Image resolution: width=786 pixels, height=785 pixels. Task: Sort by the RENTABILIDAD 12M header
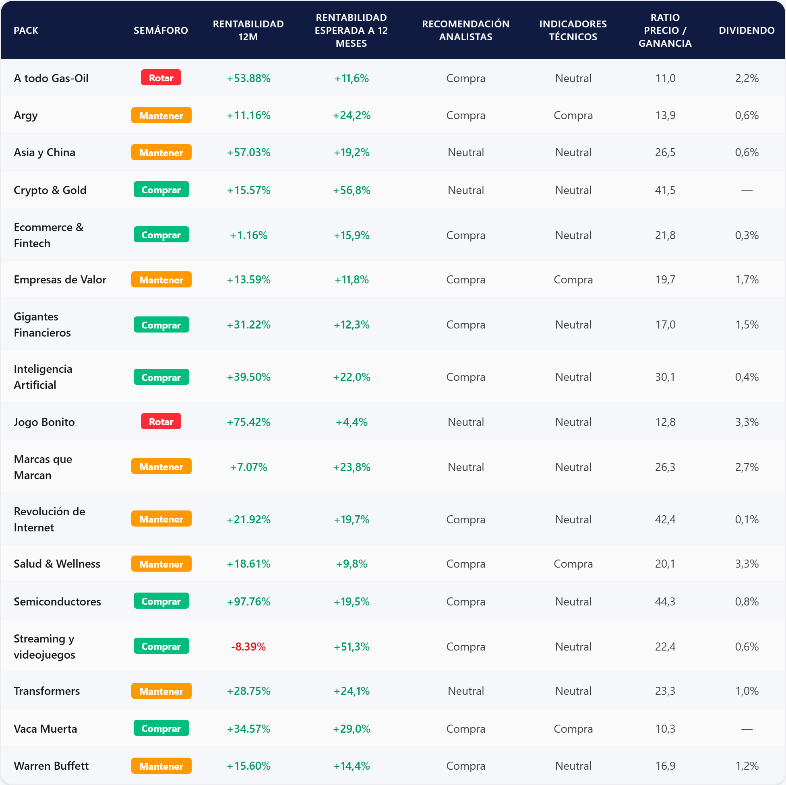point(248,31)
